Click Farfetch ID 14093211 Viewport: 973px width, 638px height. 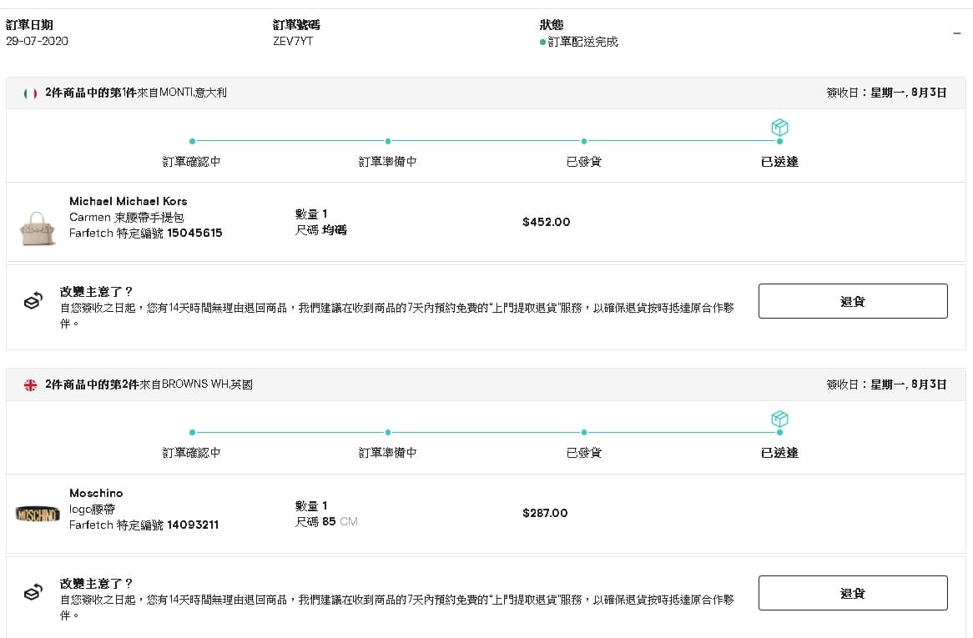pyautogui.click(x=193, y=525)
